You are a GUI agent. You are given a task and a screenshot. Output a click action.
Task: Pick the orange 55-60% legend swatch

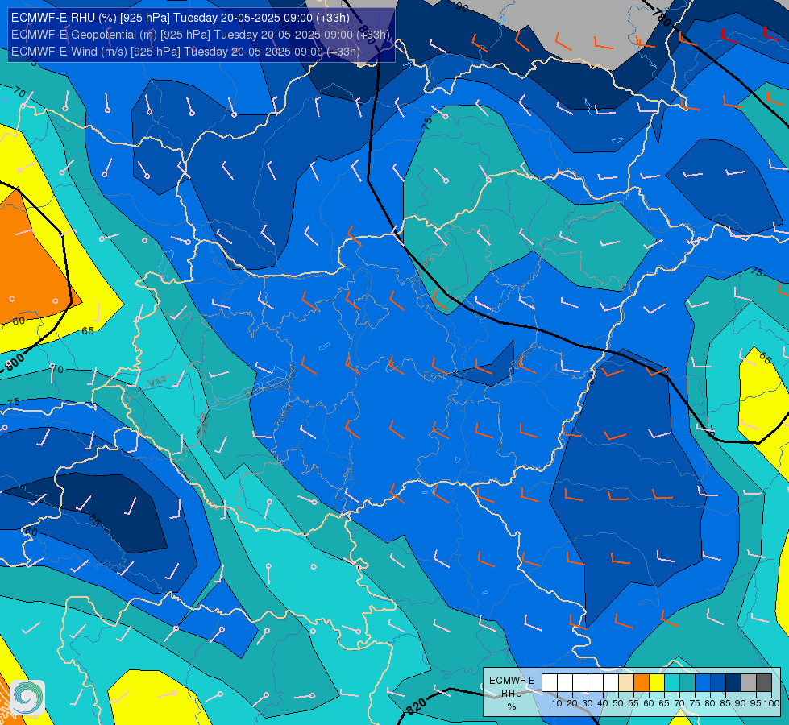pyautogui.click(x=642, y=682)
